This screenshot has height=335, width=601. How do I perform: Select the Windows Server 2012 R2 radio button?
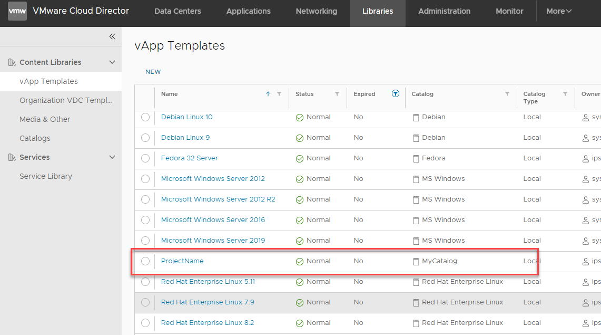tap(145, 199)
